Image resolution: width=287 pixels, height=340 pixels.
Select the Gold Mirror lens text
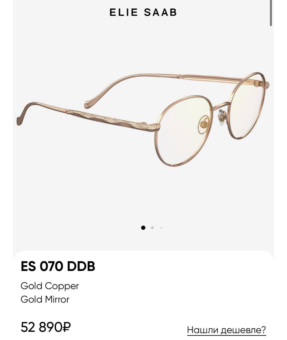coord(45,299)
